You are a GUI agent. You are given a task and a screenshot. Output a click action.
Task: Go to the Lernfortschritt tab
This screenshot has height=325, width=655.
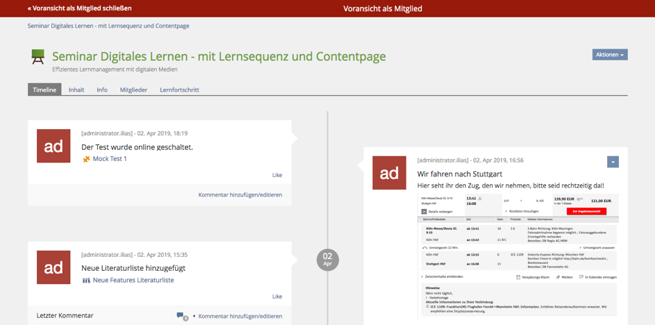(179, 90)
